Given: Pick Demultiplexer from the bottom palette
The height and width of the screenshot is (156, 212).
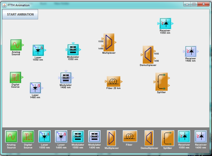Looking at the screenshot, I should pos(149,138).
